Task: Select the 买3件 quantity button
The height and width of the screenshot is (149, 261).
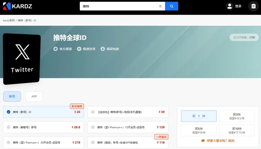Action: [x=237, y=116]
